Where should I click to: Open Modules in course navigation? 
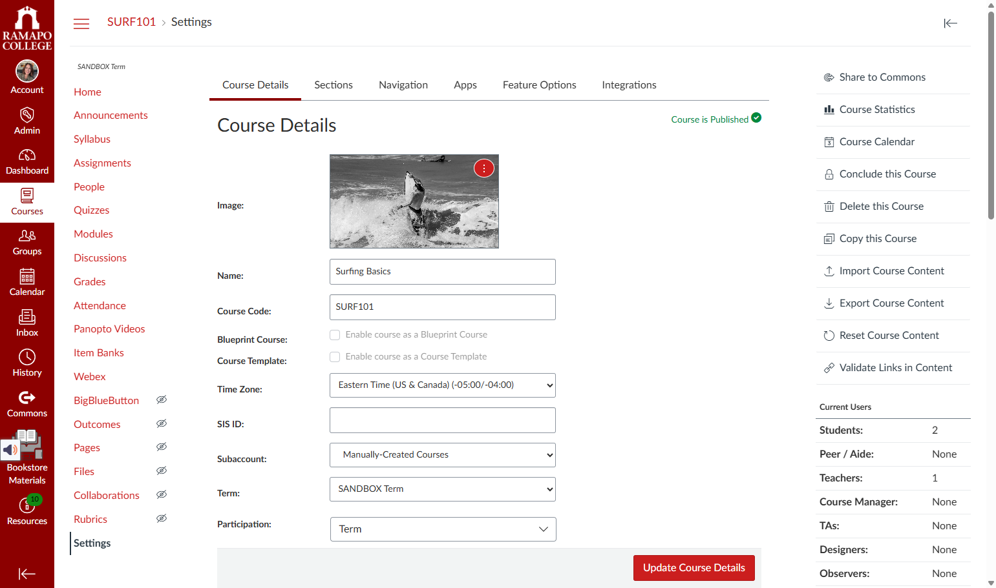coord(93,234)
